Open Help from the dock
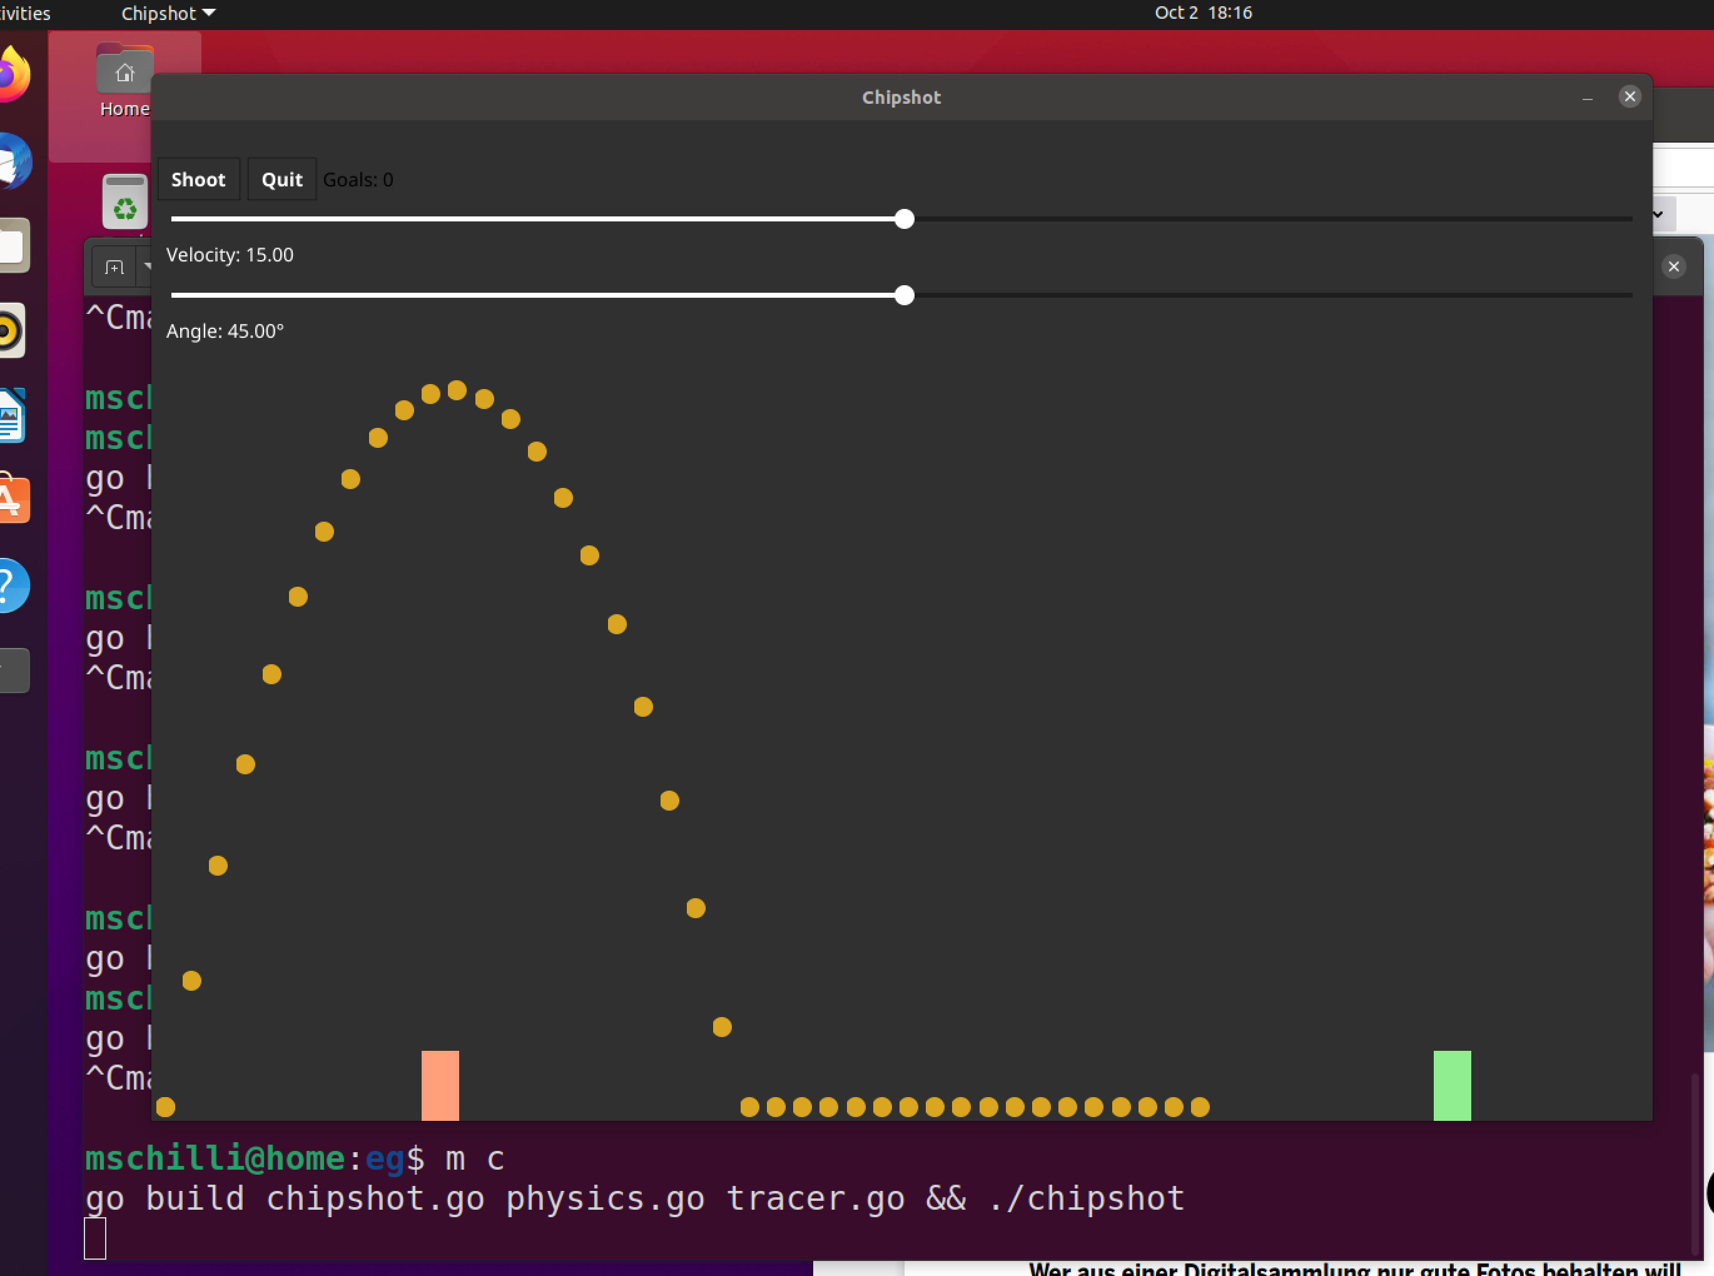This screenshot has width=1714, height=1276. coord(14,585)
